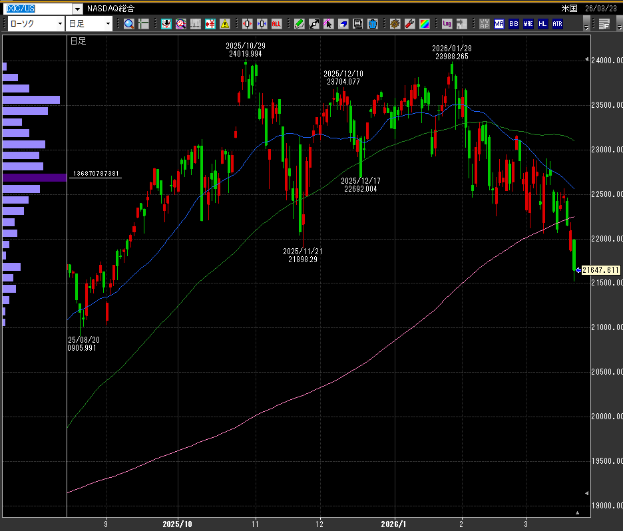
Task: Click the up triangle at chart bottom right
Action: (577, 513)
